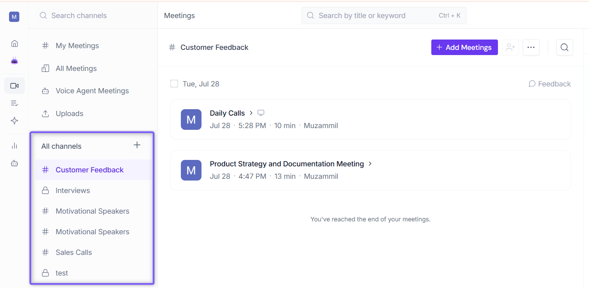Open All Meetings in the sidebar
Image resolution: width=589 pixels, height=288 pixels.
[x=93, y=68]
